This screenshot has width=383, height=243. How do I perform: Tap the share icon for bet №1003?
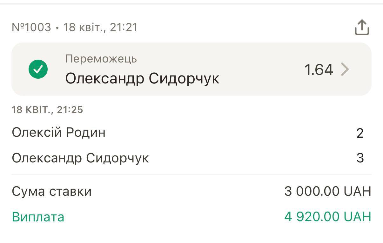pyautogui.click(x=362, y=27)
